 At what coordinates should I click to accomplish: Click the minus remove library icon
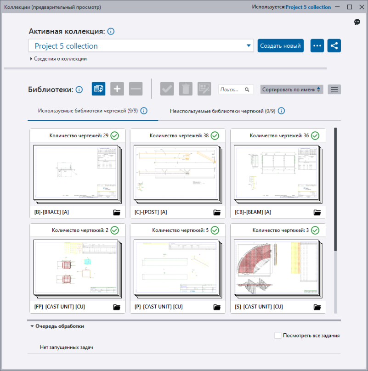136,89
